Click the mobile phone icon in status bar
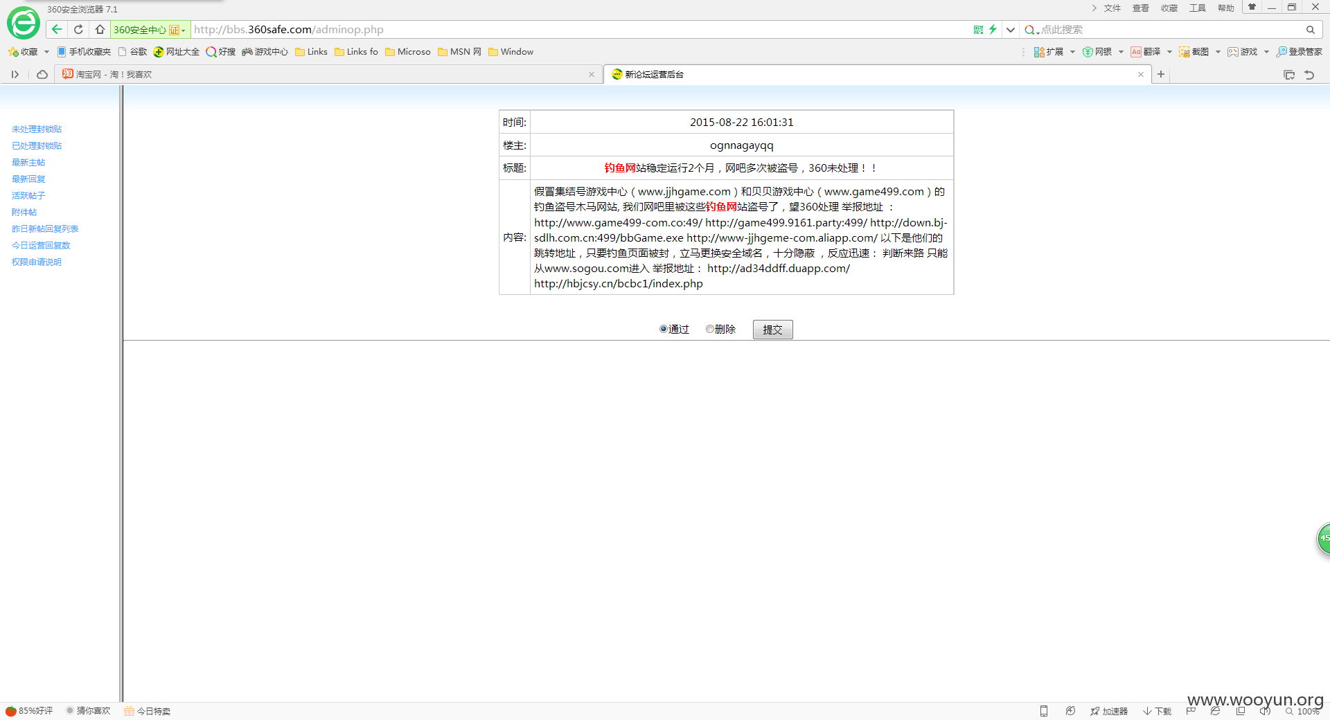This screenshot has height=720, width=1330. (x=1044, y=711)
